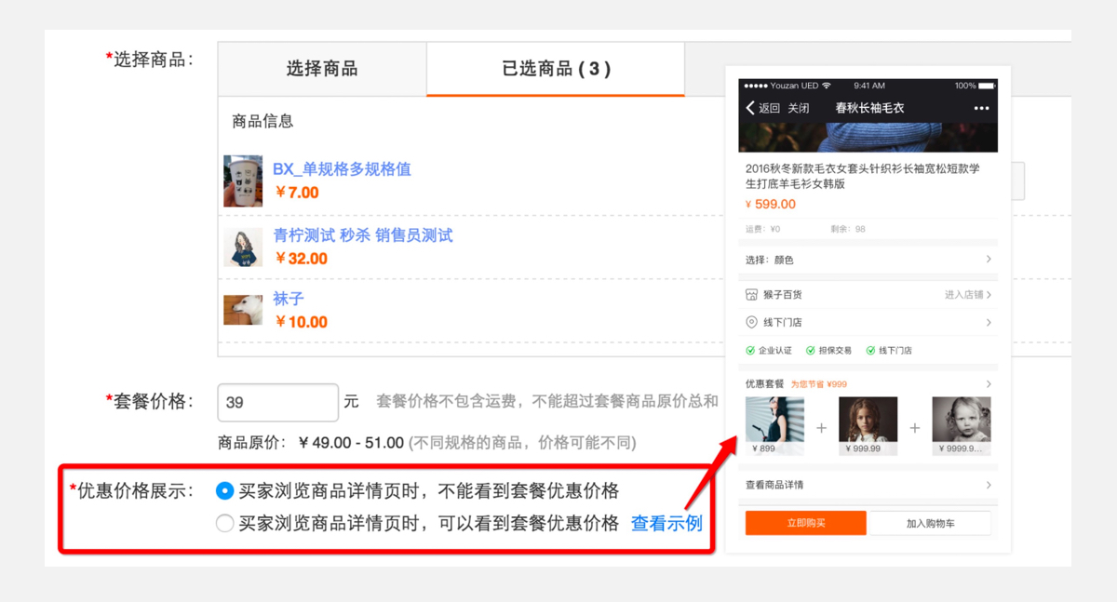1117x602 pixels.
Task: Click the 猴子百货 shop icon
Action: [x=751, y=295]
